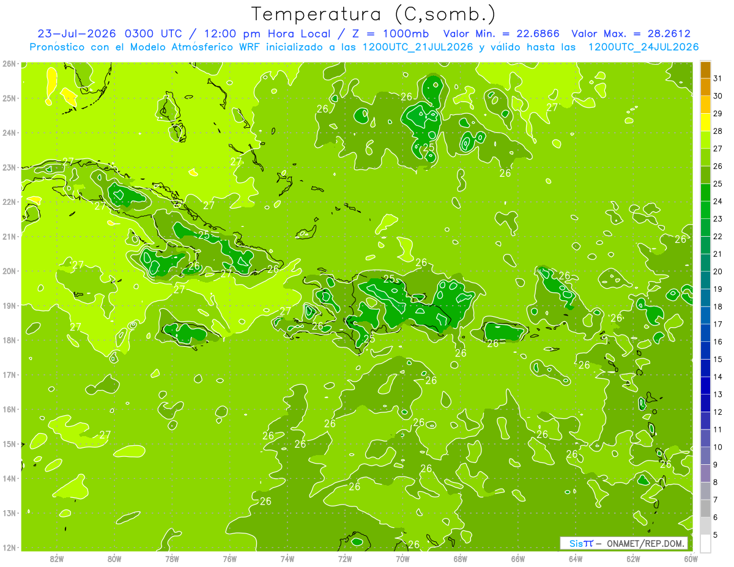Click the colorbar value 28
Viewport: 734px width, 567px height.
pyautogui.click(x=718, y=131)
